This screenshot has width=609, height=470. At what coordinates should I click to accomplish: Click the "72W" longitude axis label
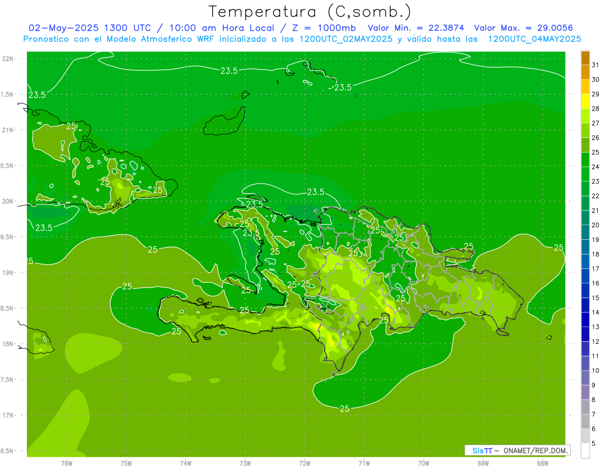pyautogui.click(x=304, y=463)
